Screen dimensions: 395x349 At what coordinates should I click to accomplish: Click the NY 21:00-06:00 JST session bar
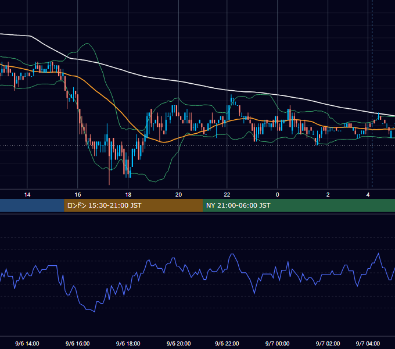299,205
